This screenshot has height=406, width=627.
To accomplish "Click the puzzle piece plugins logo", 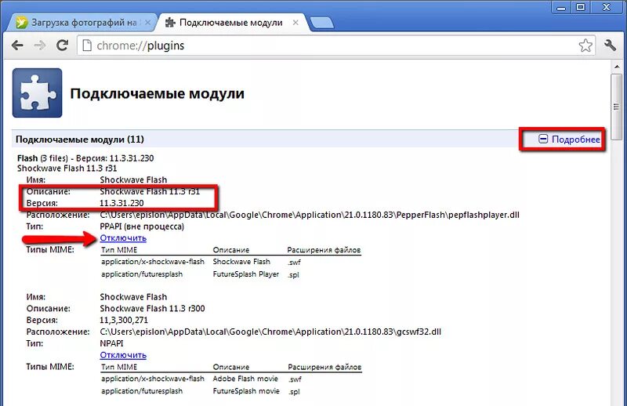I will point(37,92).
